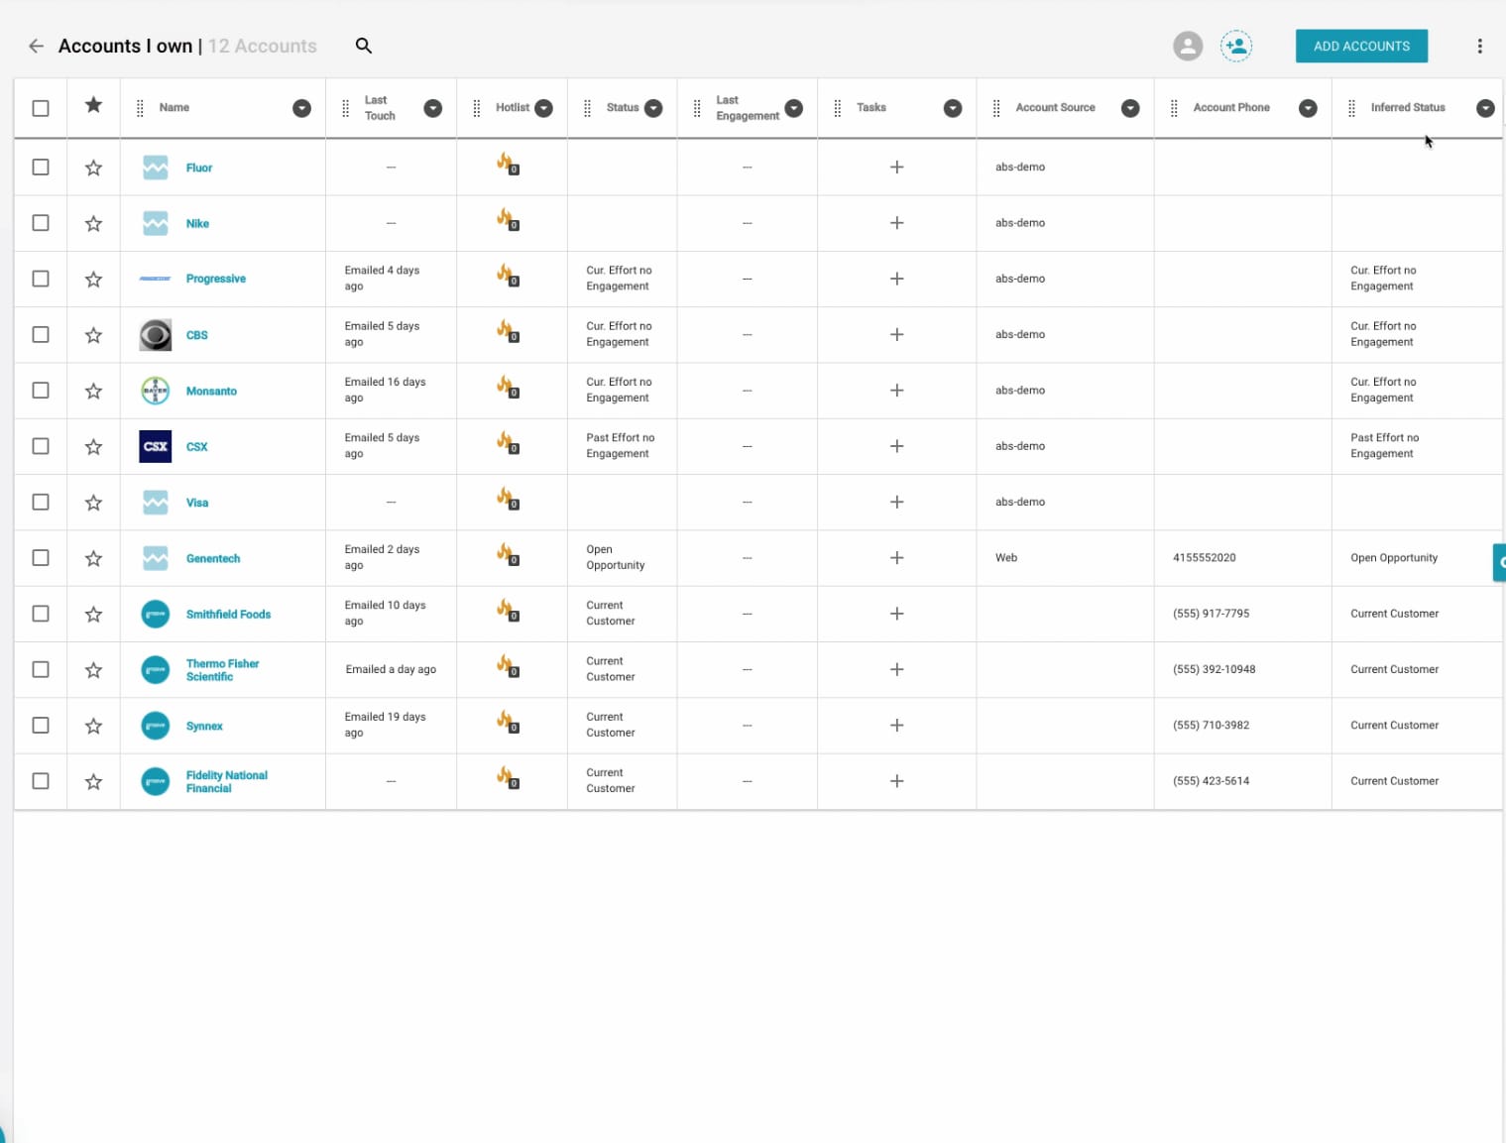Tick the select-all header checkbox
Screen dimensions: 1506x1143
(41, 108)
